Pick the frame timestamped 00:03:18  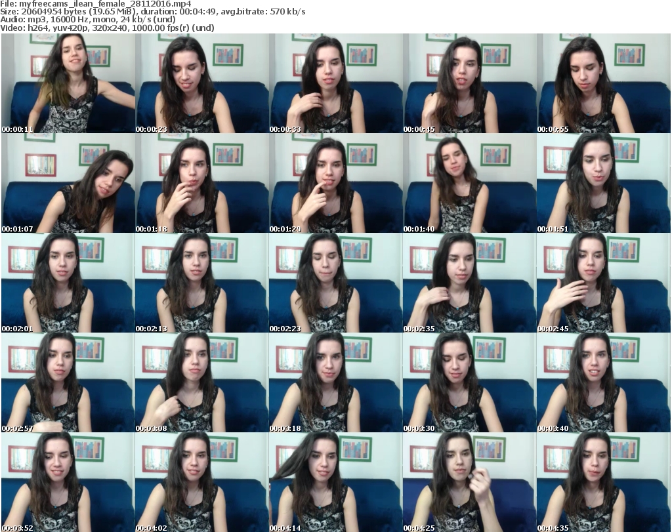coord(335,382)
